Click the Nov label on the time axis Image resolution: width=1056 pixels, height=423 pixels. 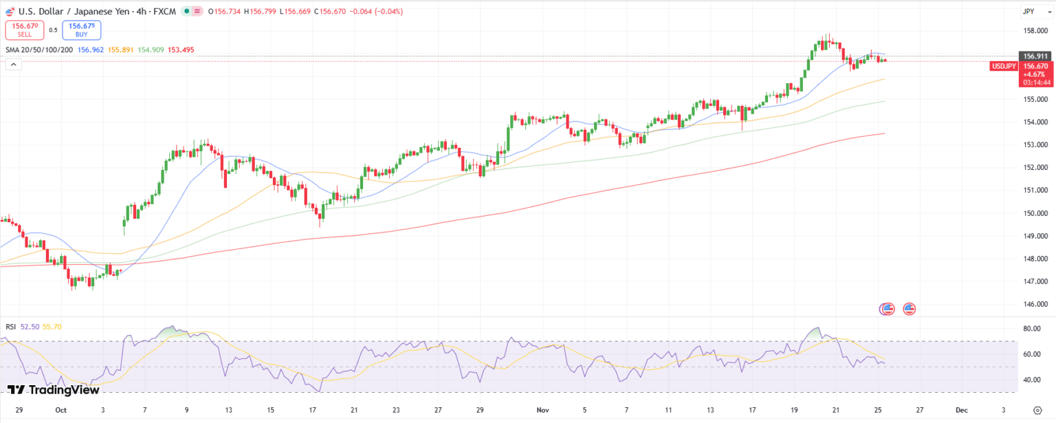(542, 409)
